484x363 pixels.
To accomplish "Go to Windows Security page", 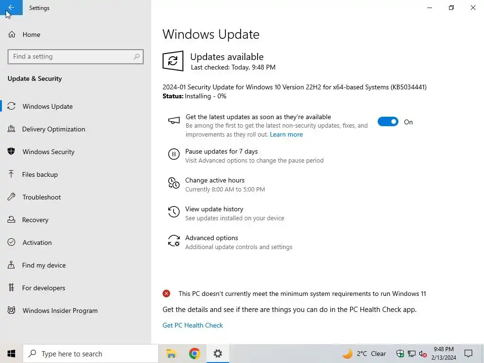I will pos(76,152).
